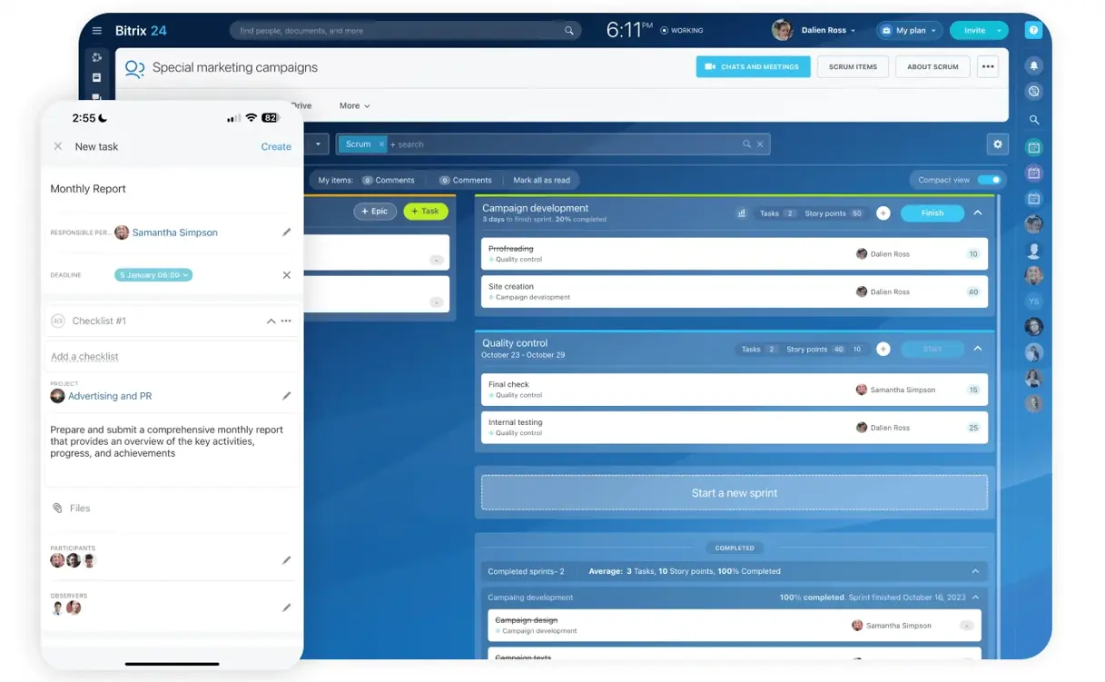
Task: Open the More tab menu
Action: tap(354, 106)
